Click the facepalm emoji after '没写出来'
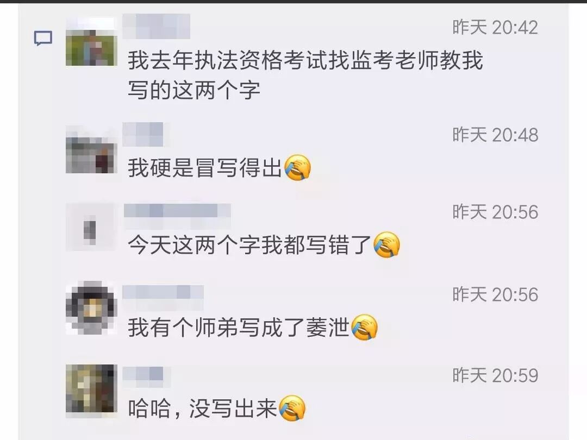 [x=292, y=408]
